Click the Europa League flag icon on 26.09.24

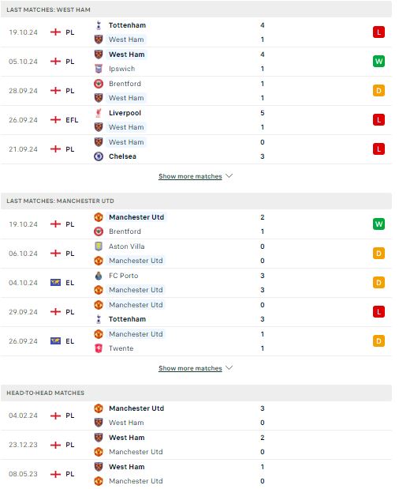[56, 341]
